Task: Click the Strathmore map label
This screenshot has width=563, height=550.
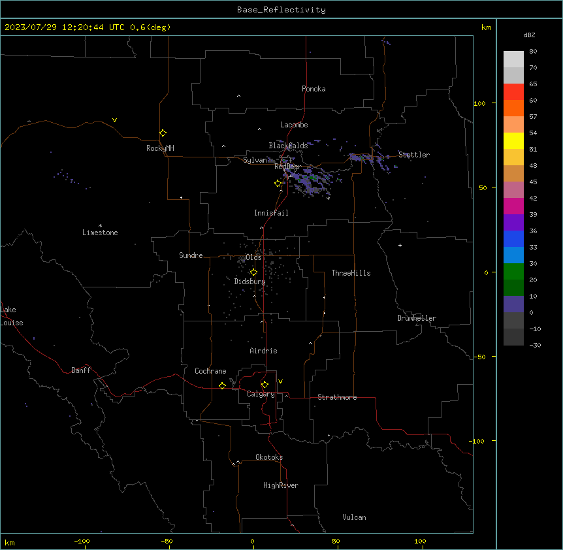Action: 337,397
